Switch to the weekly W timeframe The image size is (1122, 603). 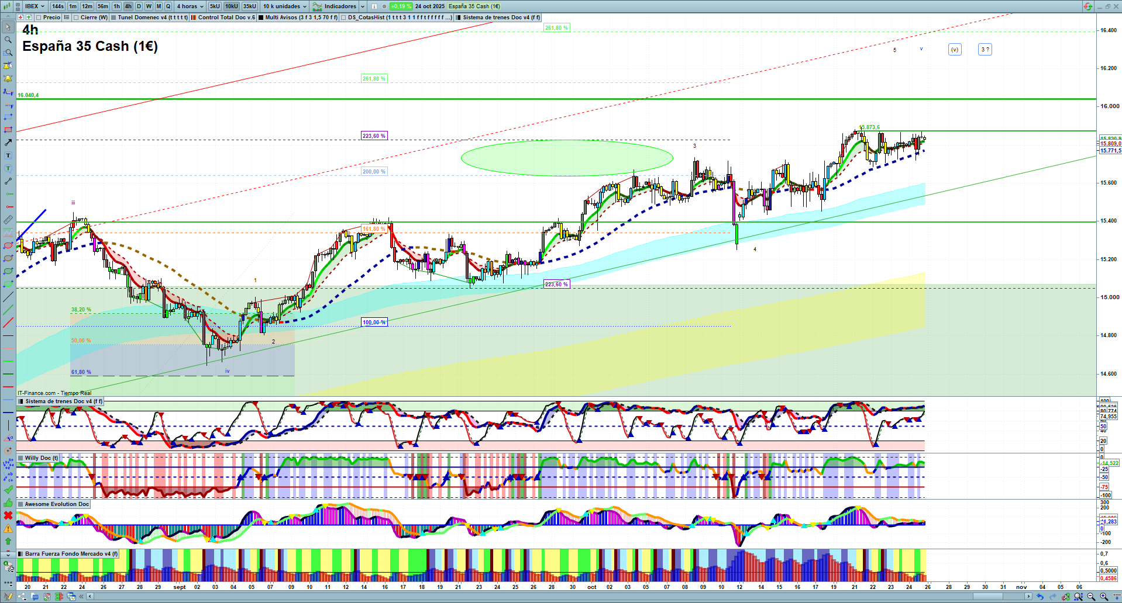click(149, 6)
